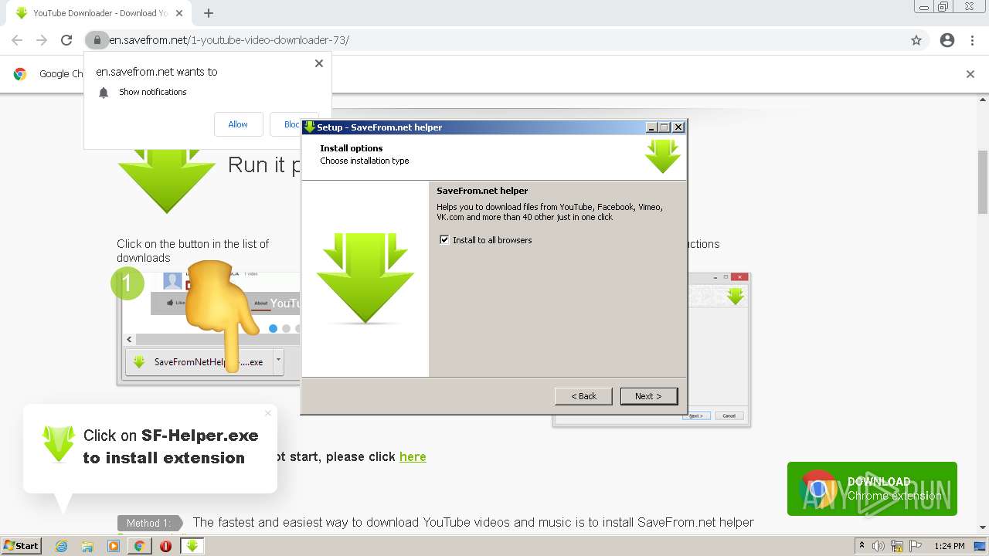989x556 pixels.
Task: Open the Windows Start menu
Action: (21, 545)
